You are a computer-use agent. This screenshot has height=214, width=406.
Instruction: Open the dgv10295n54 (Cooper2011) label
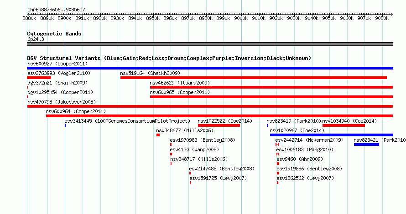point(60,92)
